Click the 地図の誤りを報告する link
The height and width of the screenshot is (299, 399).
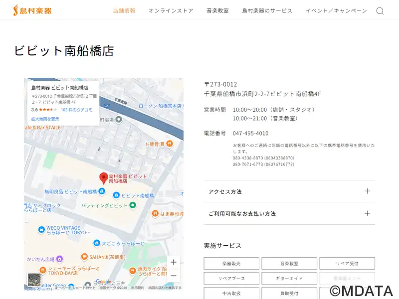tap(165, 288)
